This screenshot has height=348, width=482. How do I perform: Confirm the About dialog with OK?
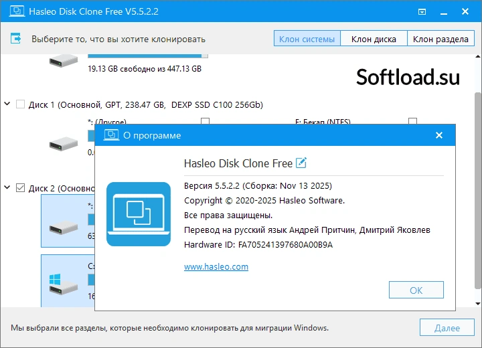(x=416, y=290)
